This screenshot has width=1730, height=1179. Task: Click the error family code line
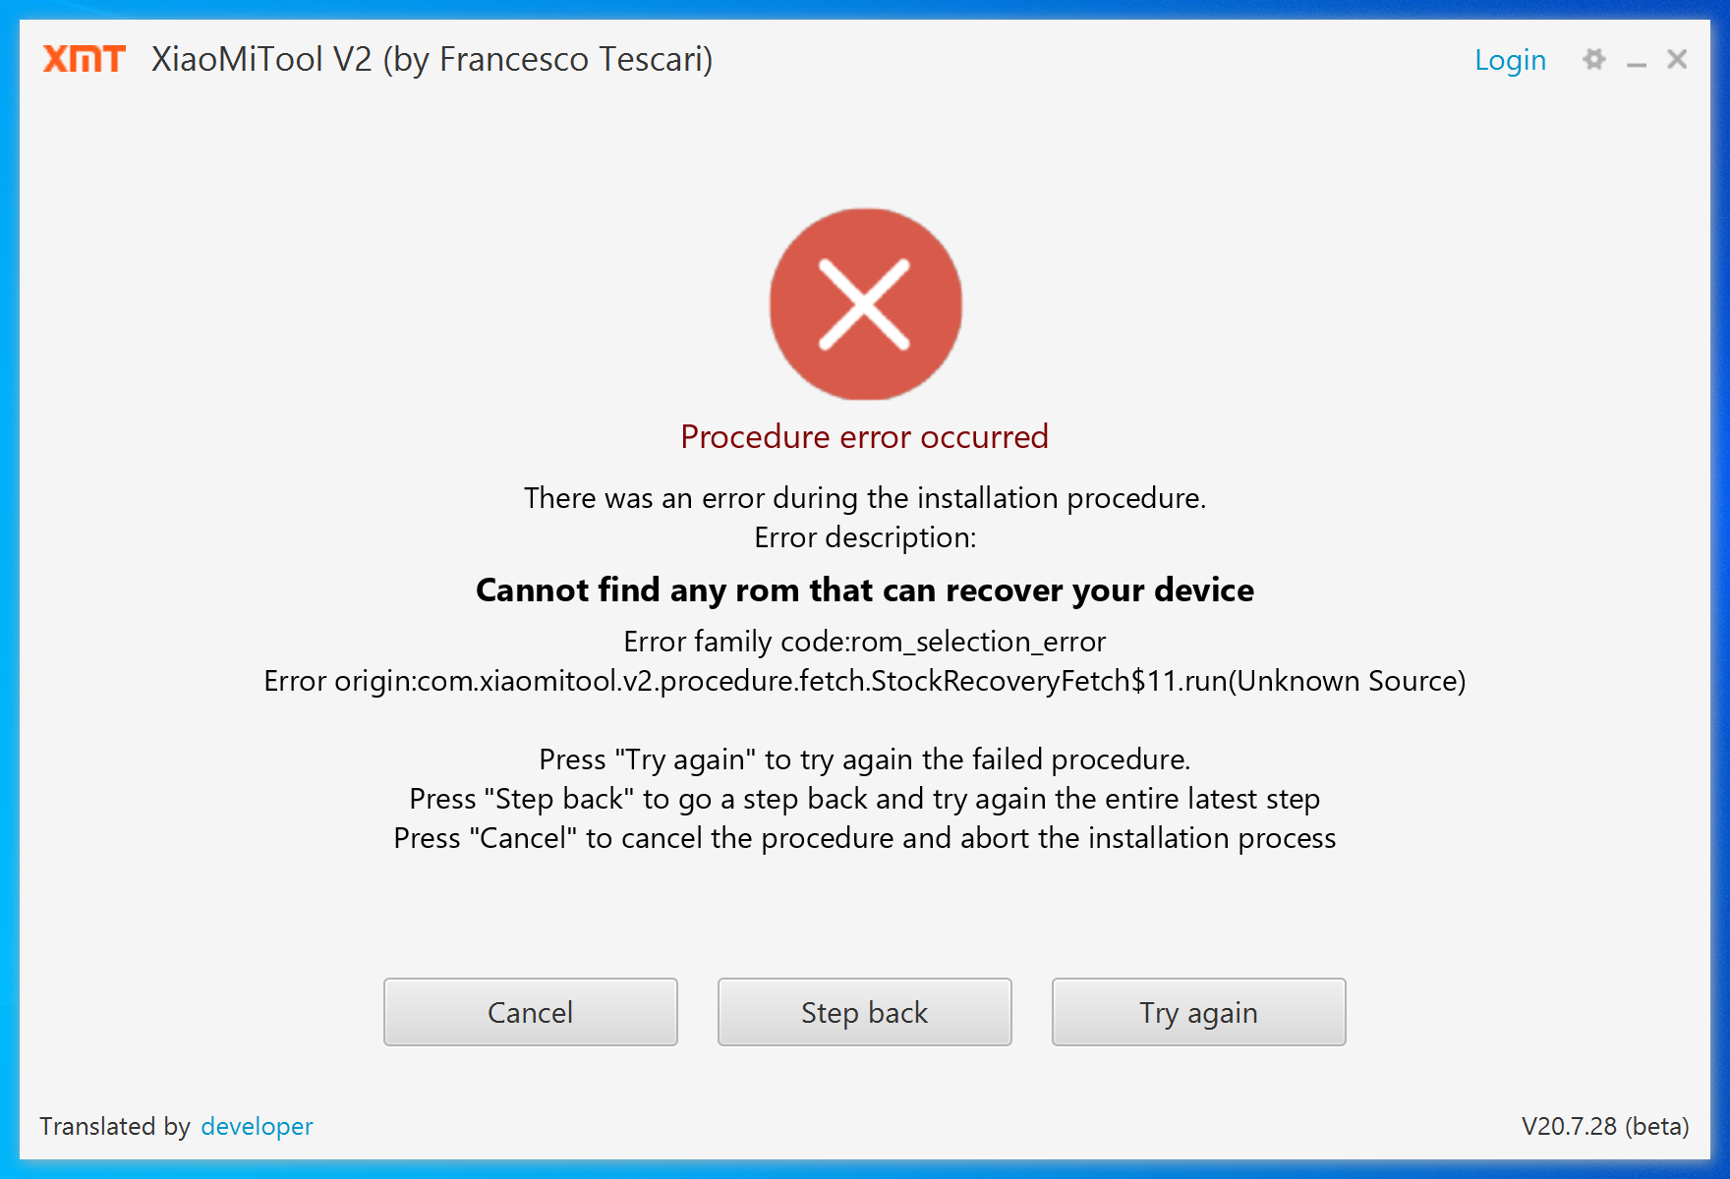pos(865,642)
